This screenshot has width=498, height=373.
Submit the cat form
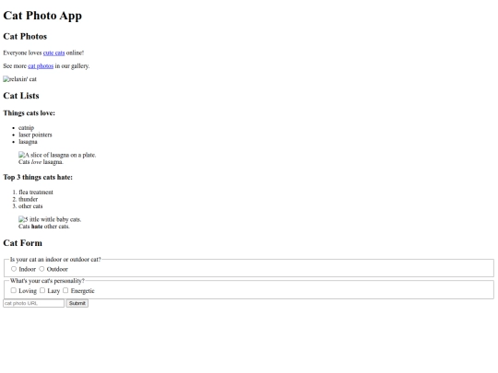pos(77,303)
